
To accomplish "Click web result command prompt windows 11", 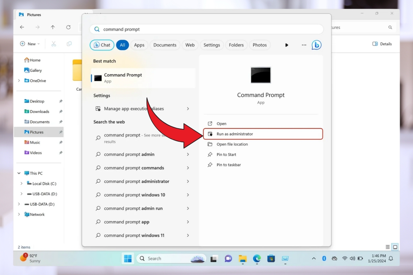I will [134, 235].
